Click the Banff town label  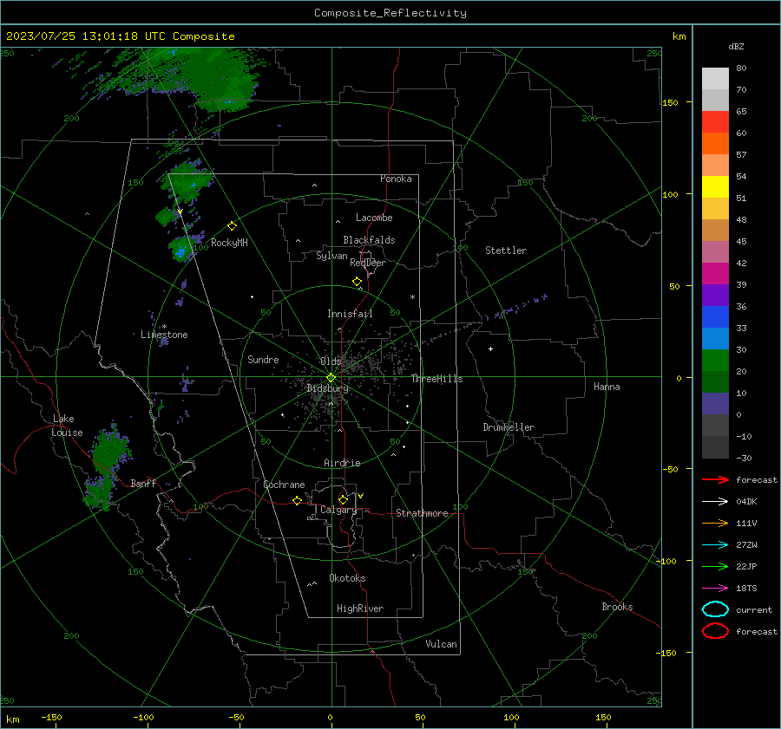(x=143, y=483)
